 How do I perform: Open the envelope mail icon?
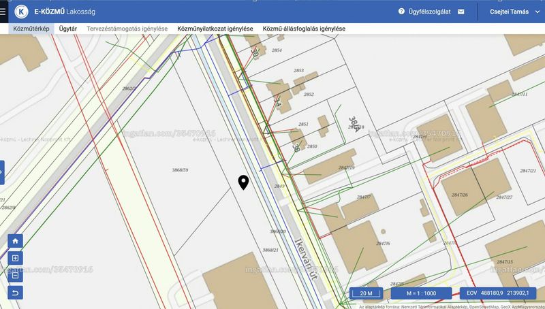tap(461, 12)
